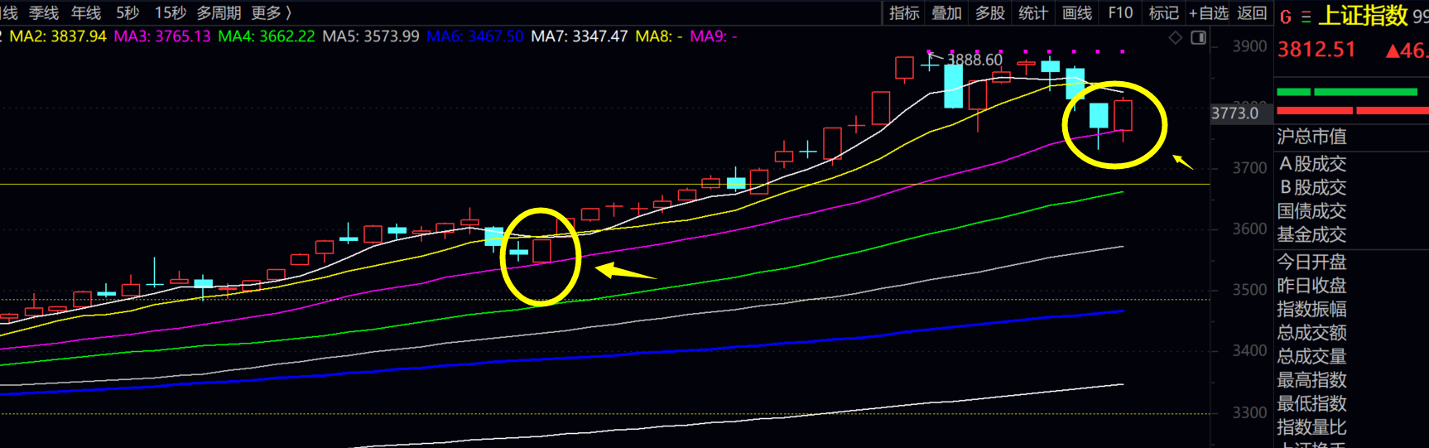This screenshot has width=1429, height=448.
Task: Add to watchlist with +自选
Action: [1209, 13]
